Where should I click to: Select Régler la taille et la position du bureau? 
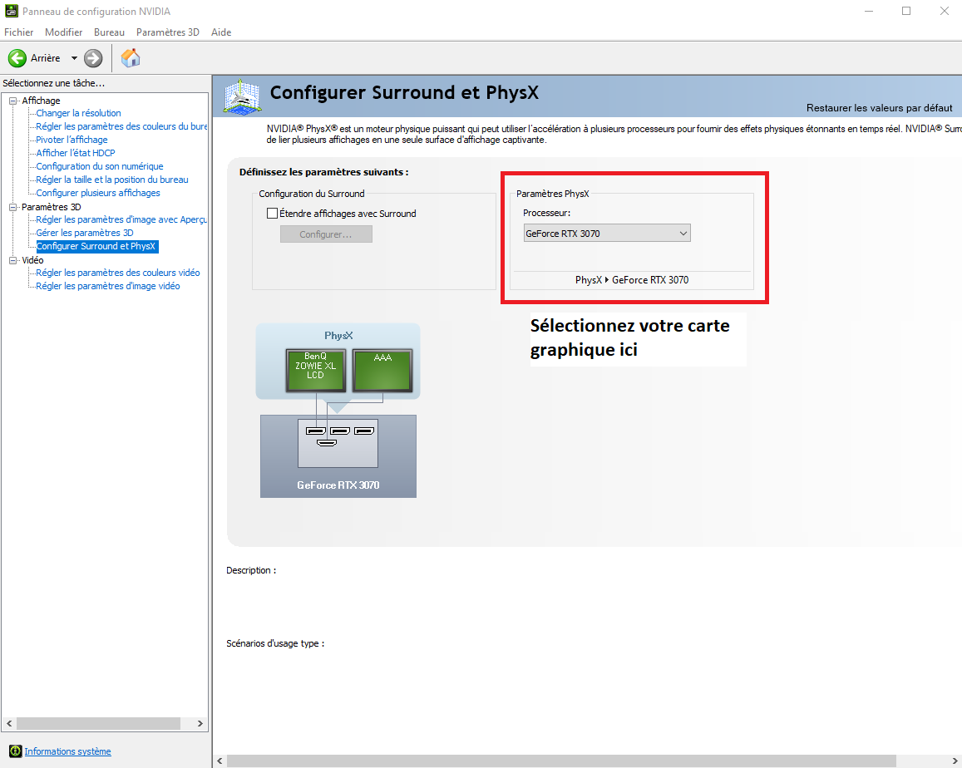112,180
